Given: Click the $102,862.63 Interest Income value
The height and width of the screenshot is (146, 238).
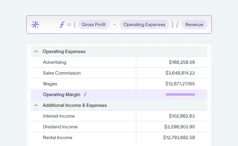Looking at the screenshot, I should pyautogui.click(x=182, y=116).
